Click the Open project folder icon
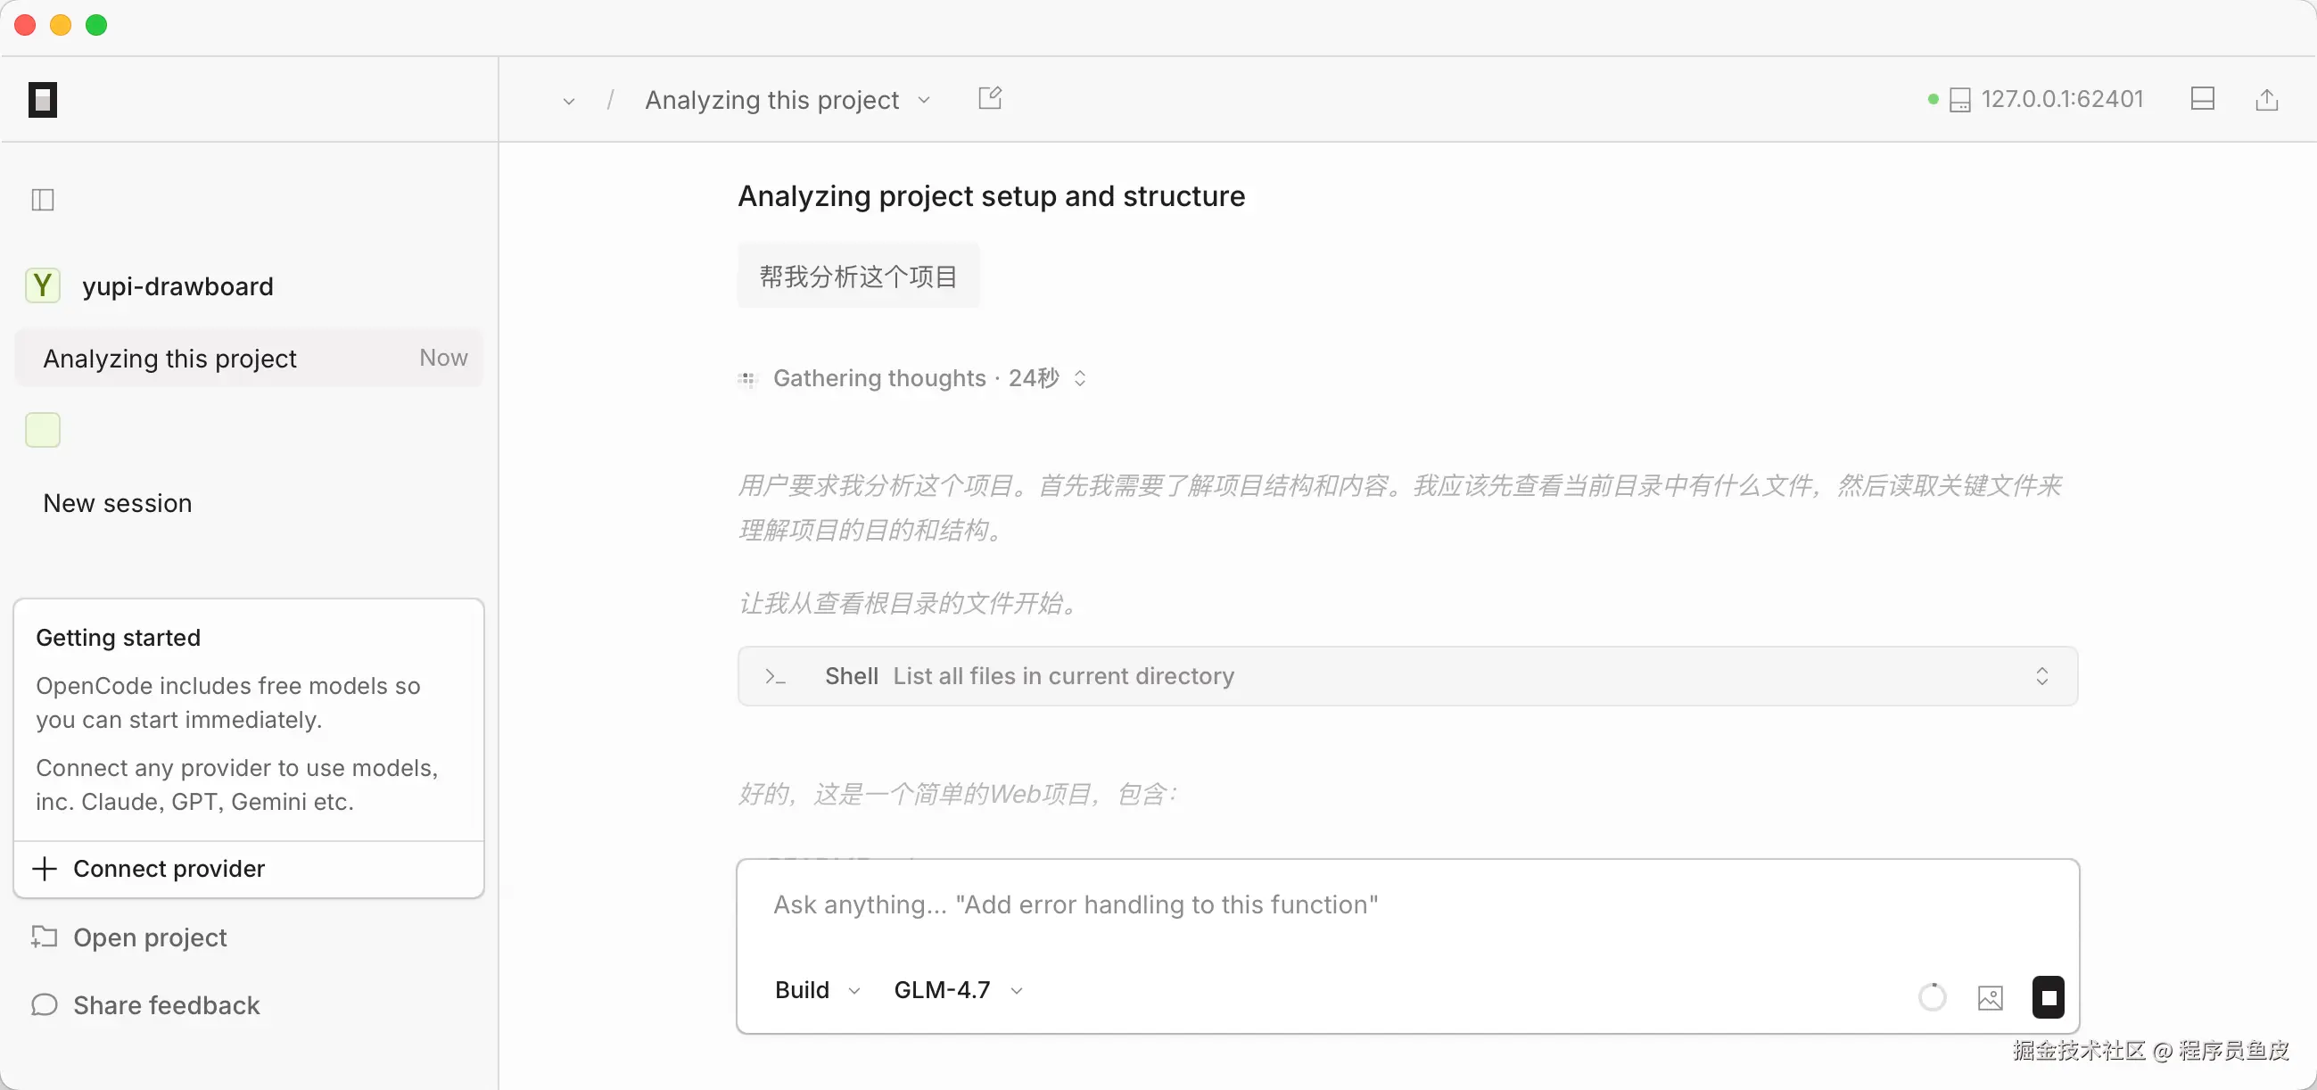Image resolution: width=2317 pixels, height=1090 pixels. pyautogui.click(x=44, y=937)
